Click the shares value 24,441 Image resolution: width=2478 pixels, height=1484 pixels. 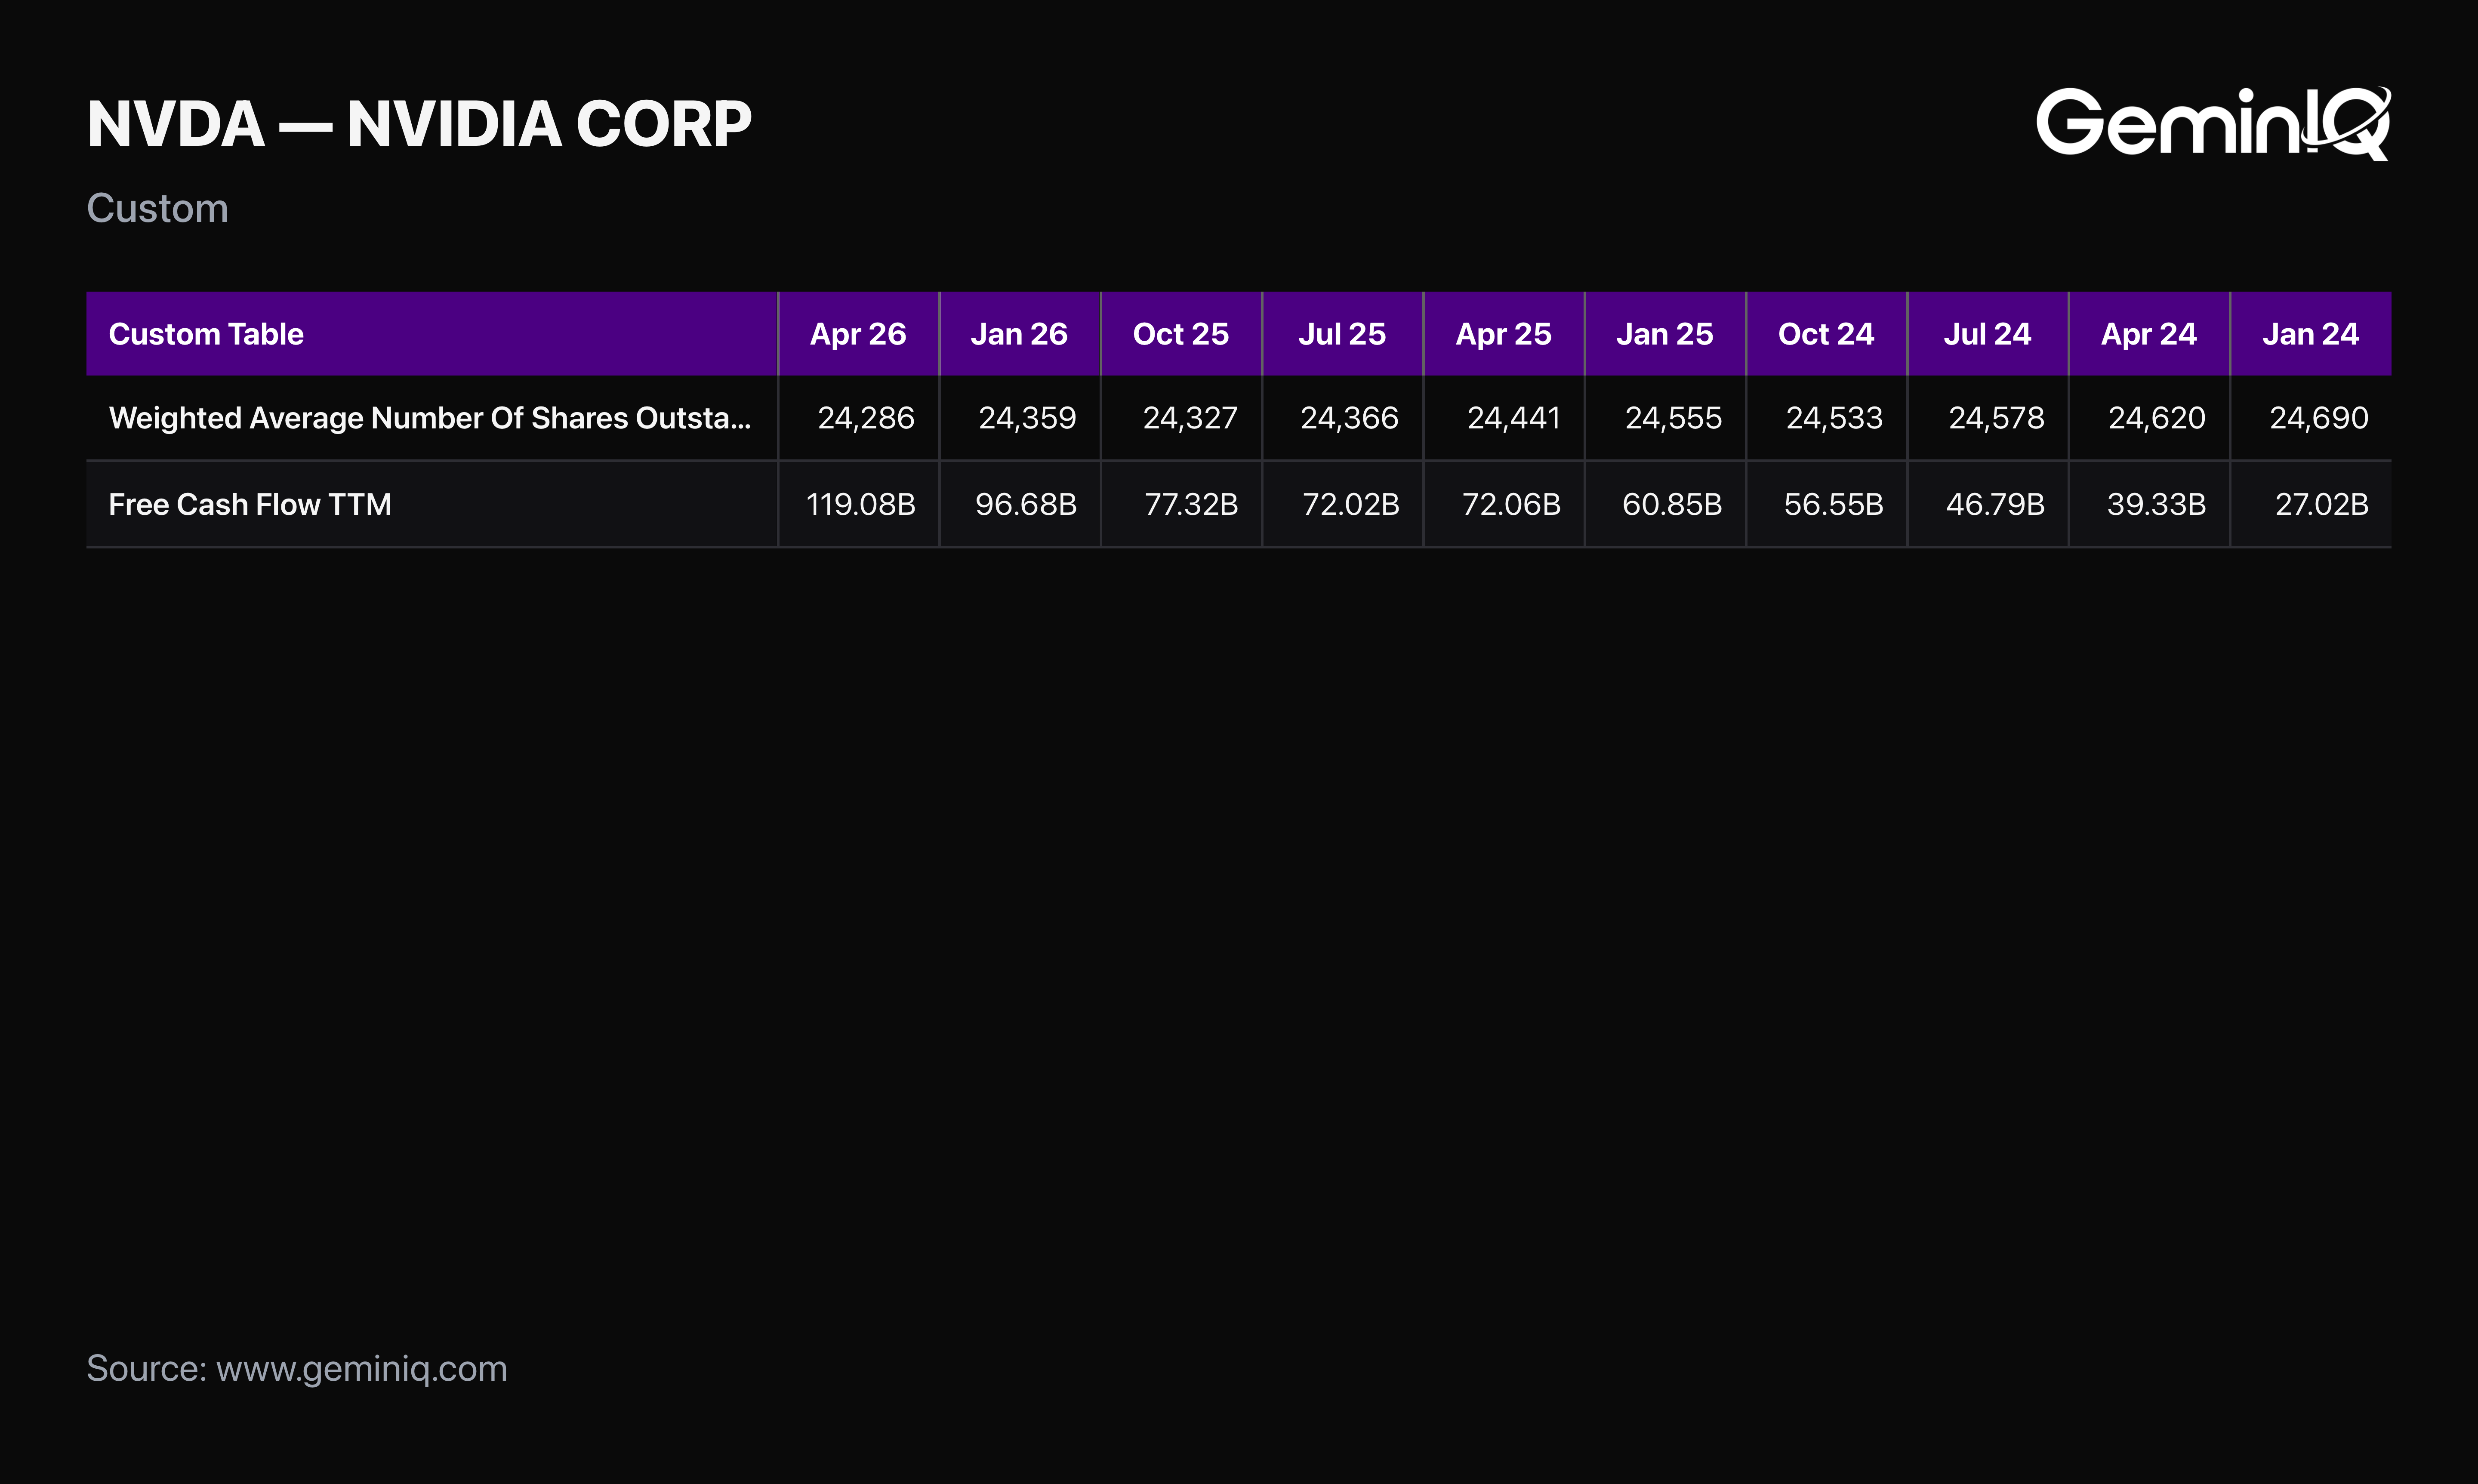[x=1514, y=418]
